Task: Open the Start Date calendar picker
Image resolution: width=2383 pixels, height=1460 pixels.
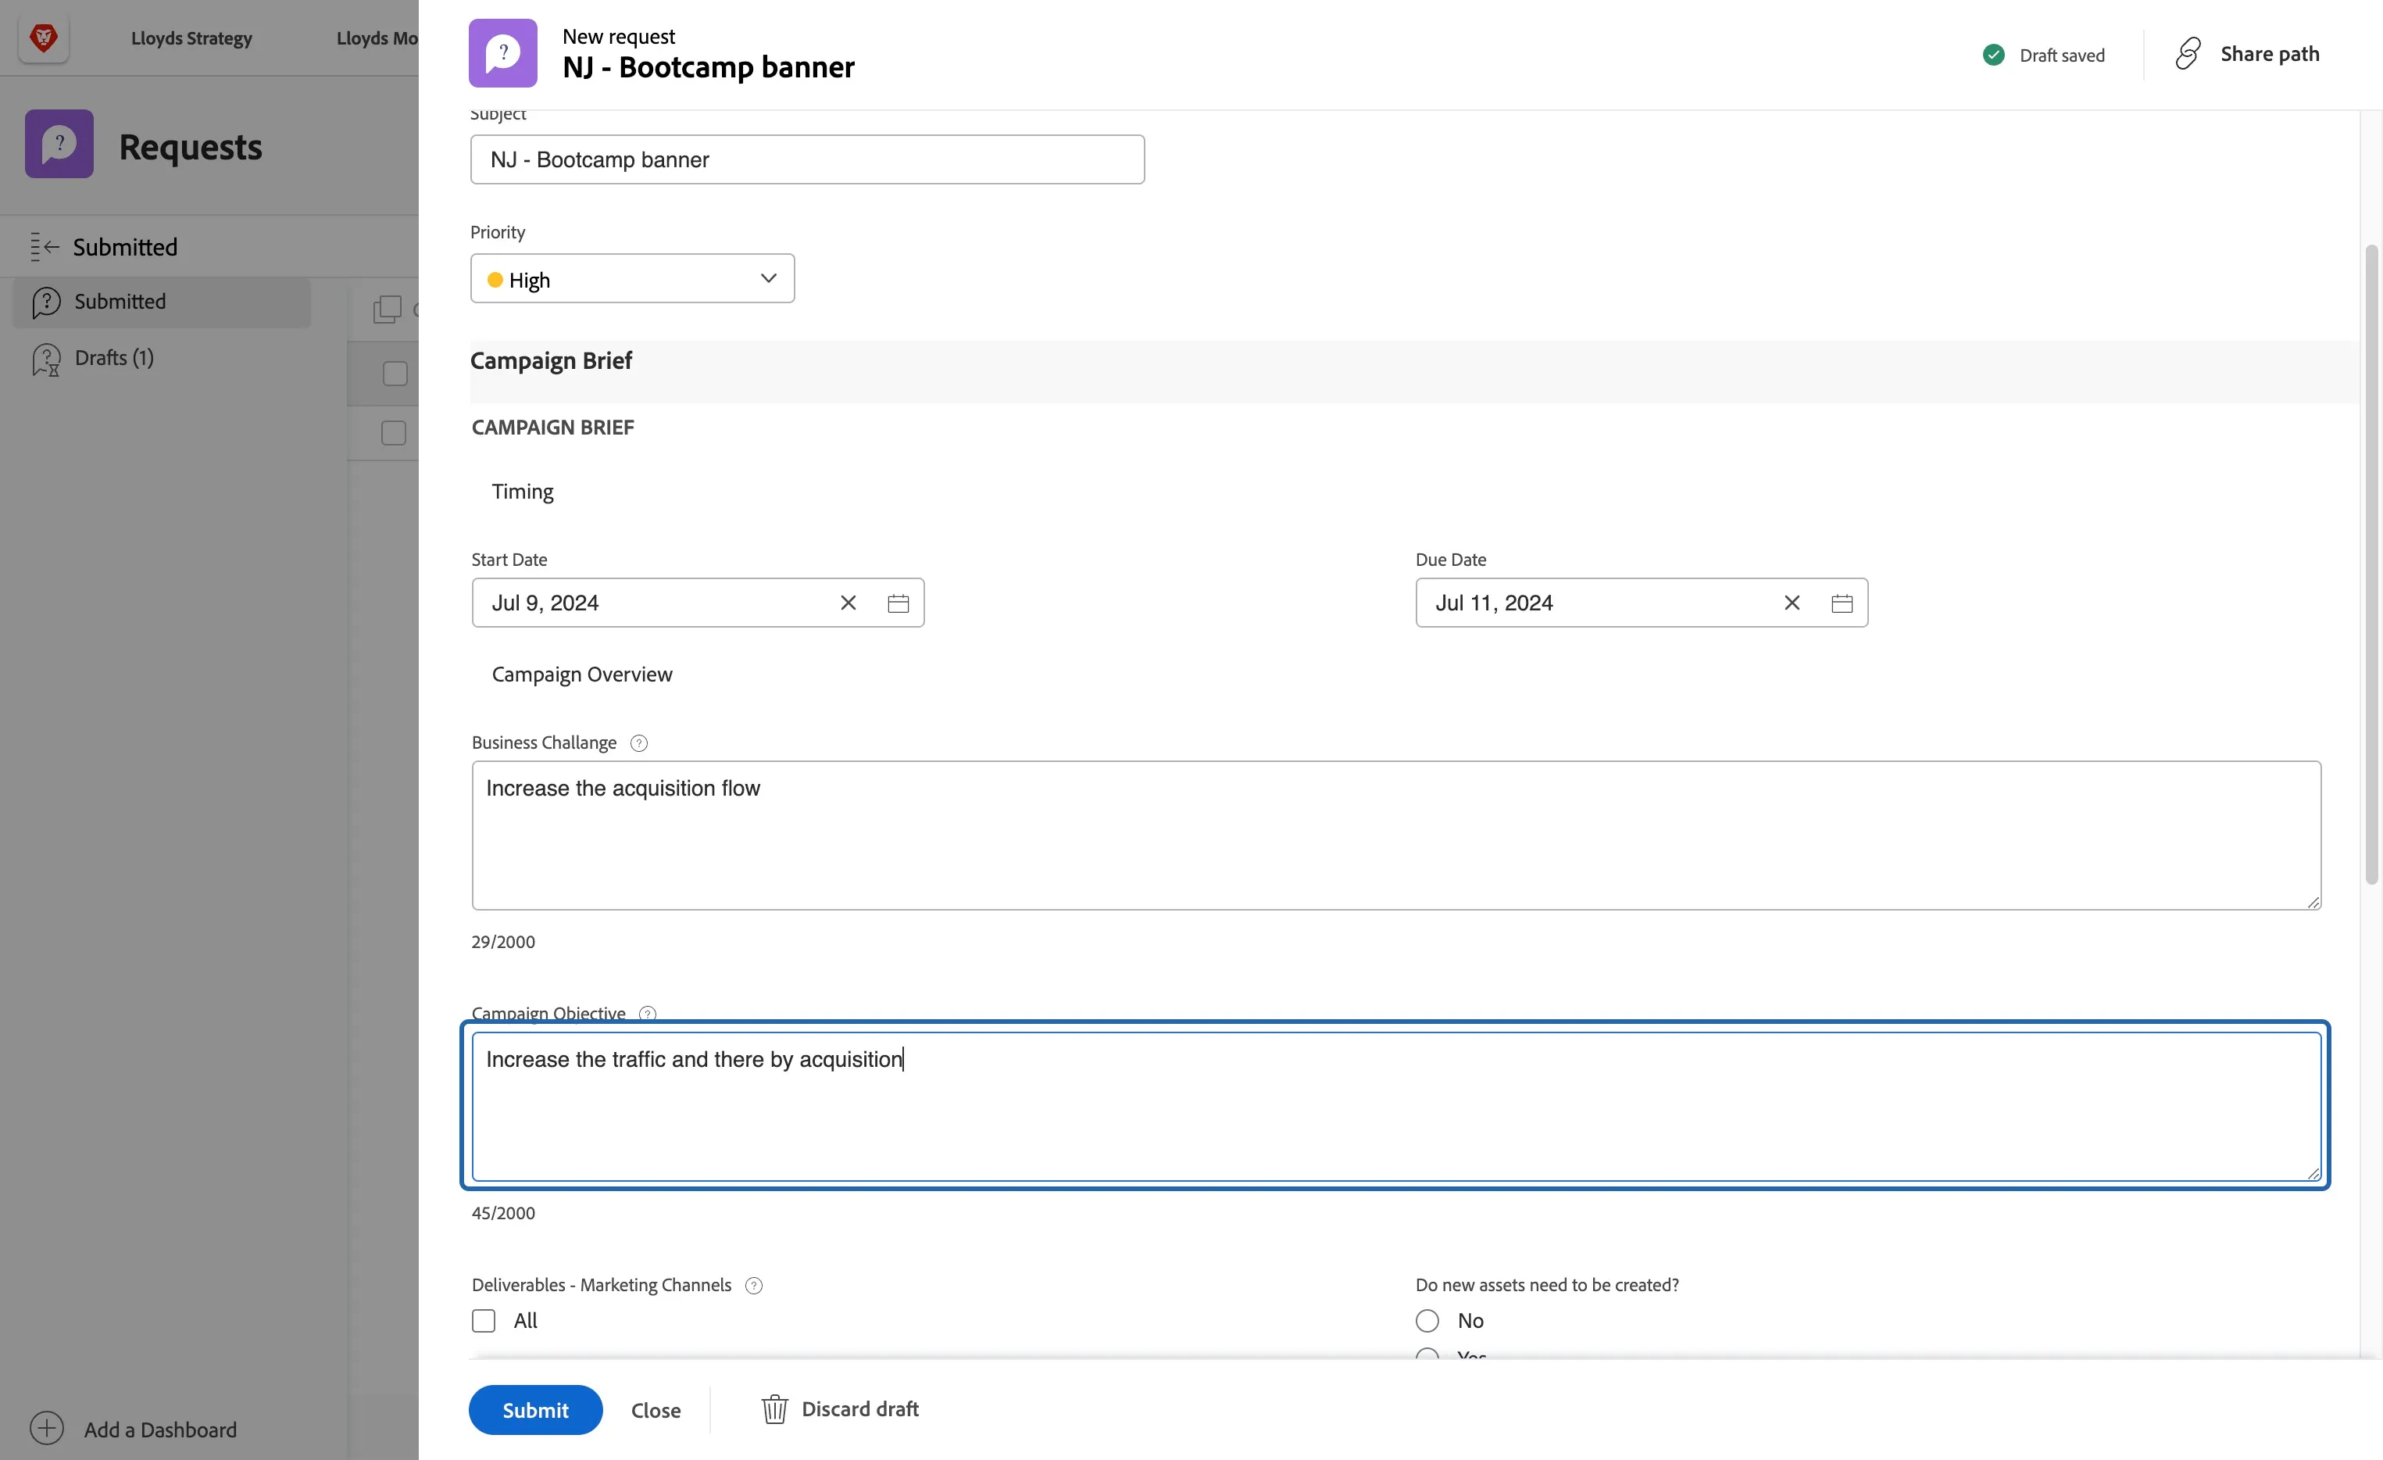Action: click(899, 603)
